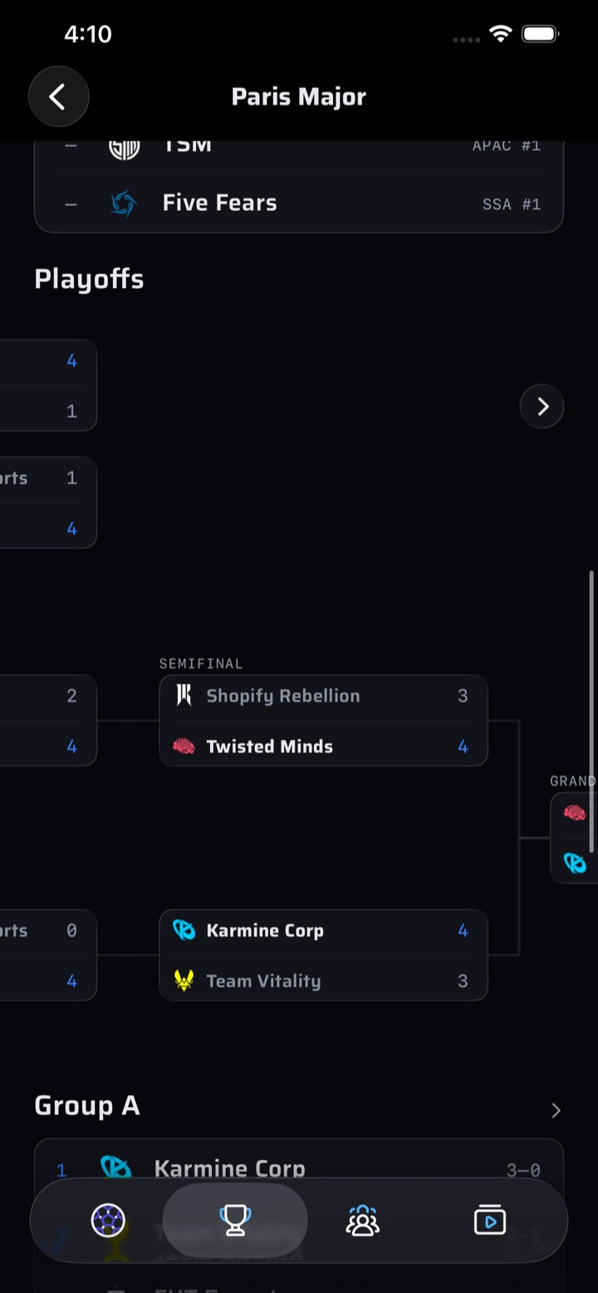The width and height of the screenshot is (598, 1293).
Task: Tap the Five Fears team logo
Action: [x=124, y=203]
